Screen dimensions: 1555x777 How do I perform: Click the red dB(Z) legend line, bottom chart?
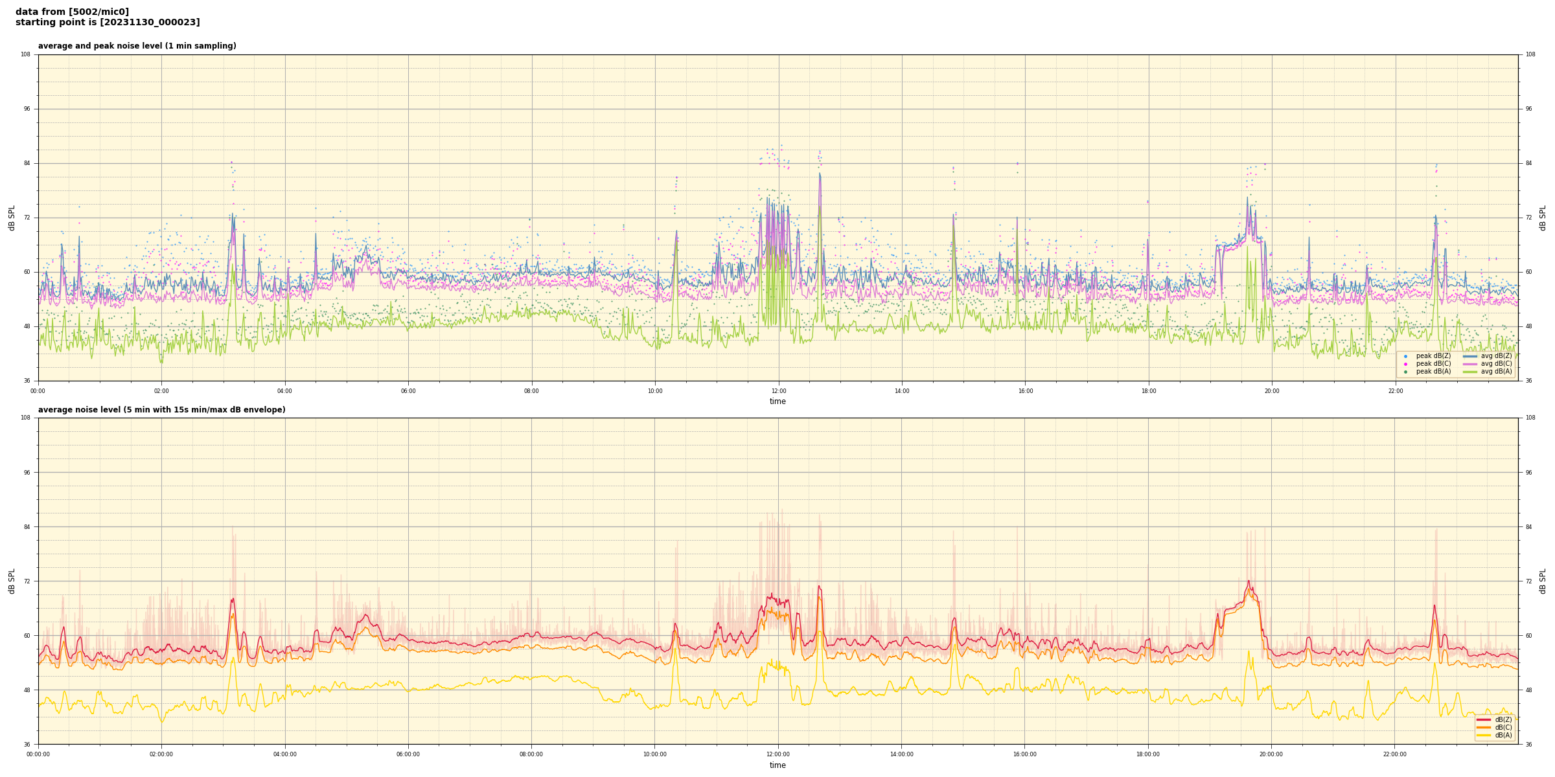pyautogui.click(x=1484, y=719)
